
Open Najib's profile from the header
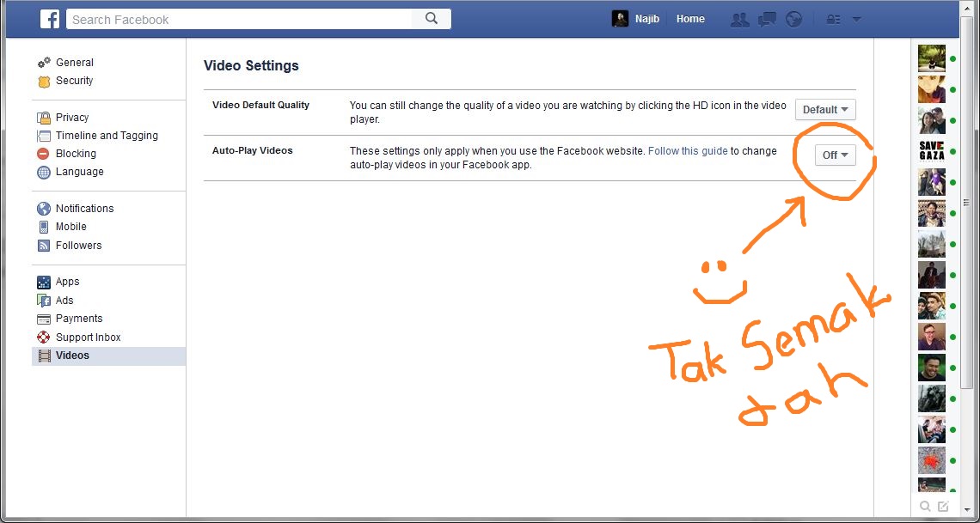click(638, 19)
